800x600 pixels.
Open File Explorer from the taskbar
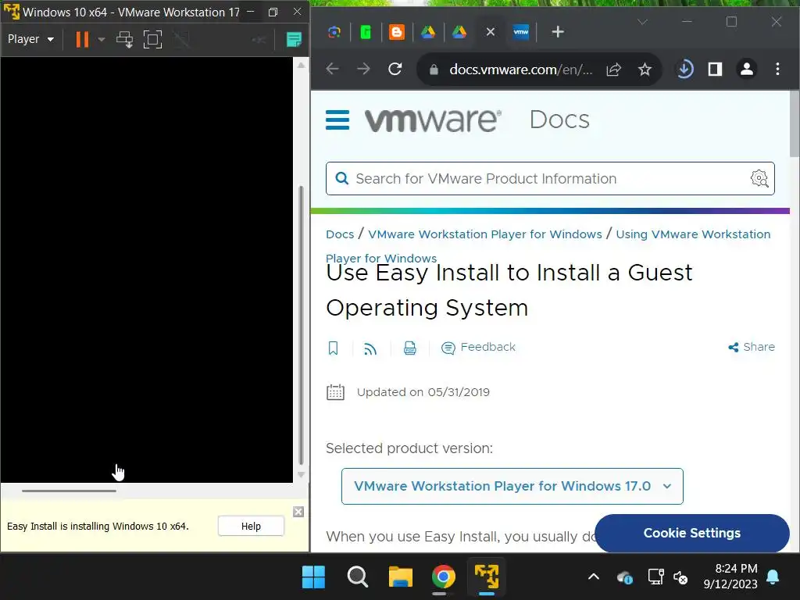coord(401,577)
